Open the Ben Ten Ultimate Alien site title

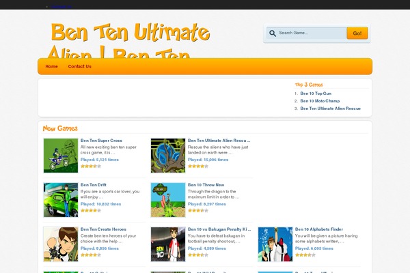coord(130,40)
